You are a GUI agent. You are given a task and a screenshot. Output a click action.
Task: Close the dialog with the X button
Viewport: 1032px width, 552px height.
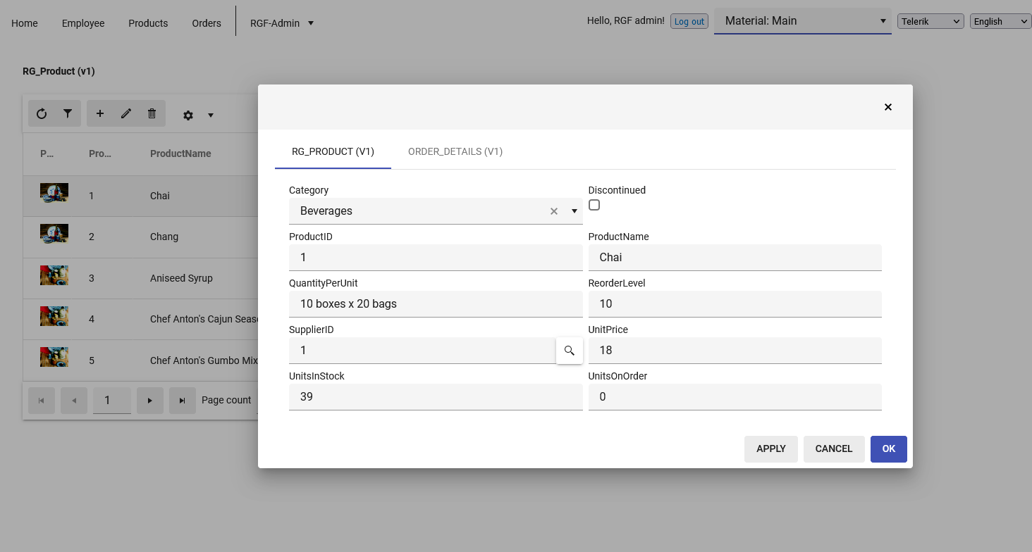click(887, 107)
